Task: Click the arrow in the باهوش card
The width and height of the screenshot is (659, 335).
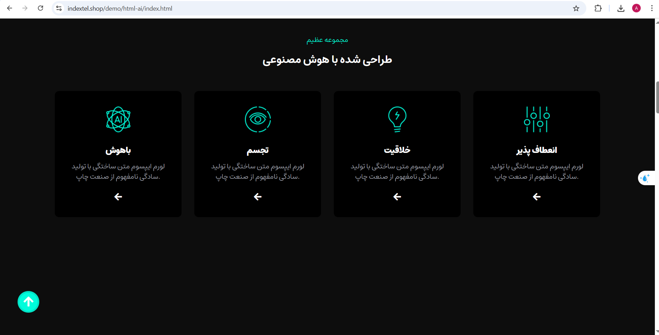Action: 118,197
